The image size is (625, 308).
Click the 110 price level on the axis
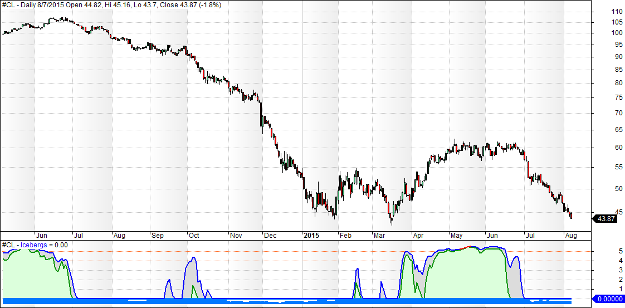click(x=601, y=12)
